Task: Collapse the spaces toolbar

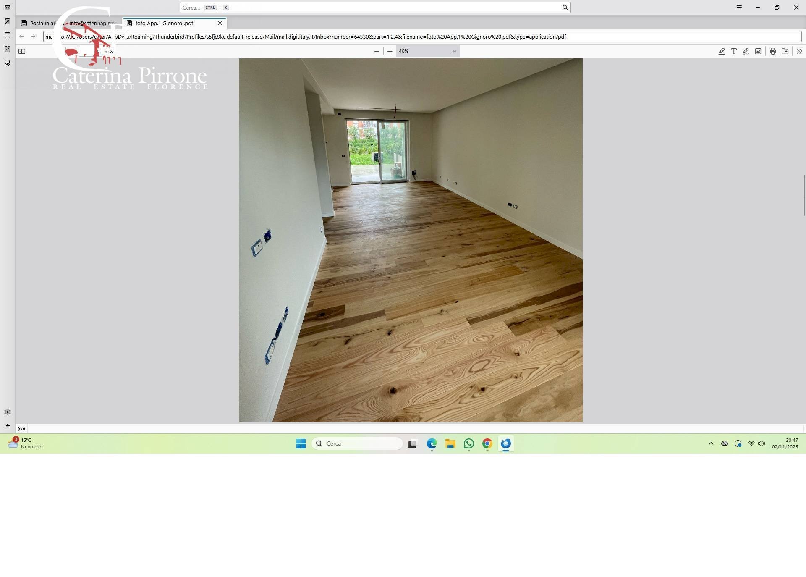Action: pos(8,425)
